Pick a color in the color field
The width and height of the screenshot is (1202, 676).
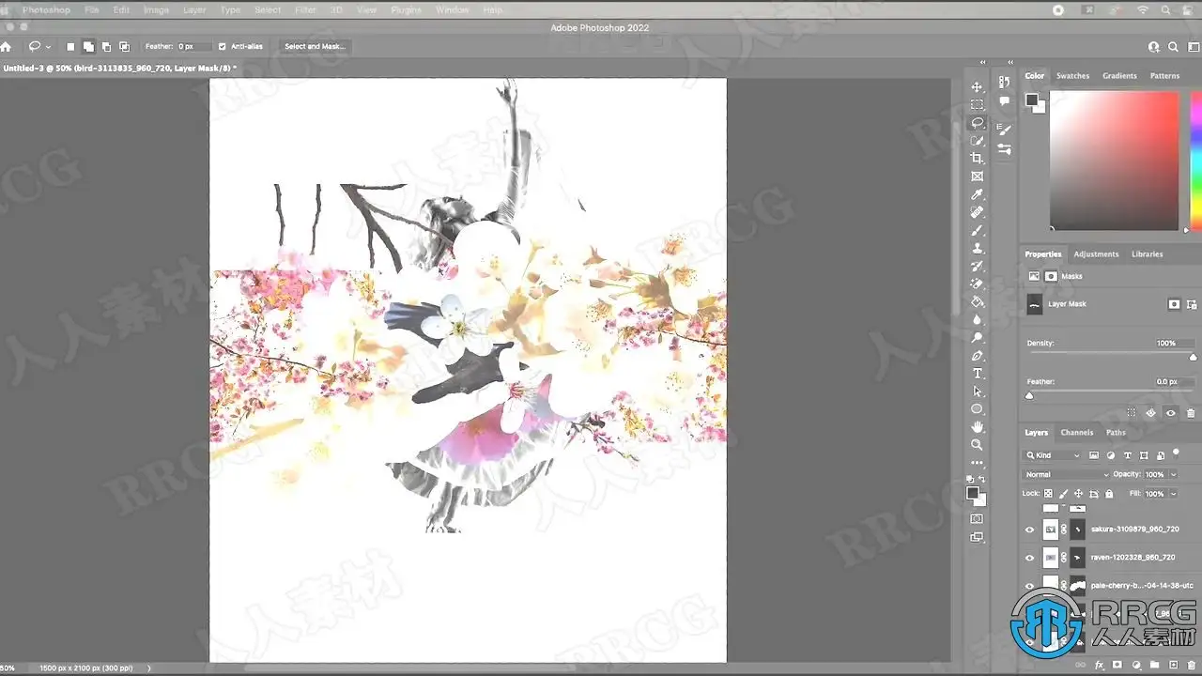pos(1114,161)
